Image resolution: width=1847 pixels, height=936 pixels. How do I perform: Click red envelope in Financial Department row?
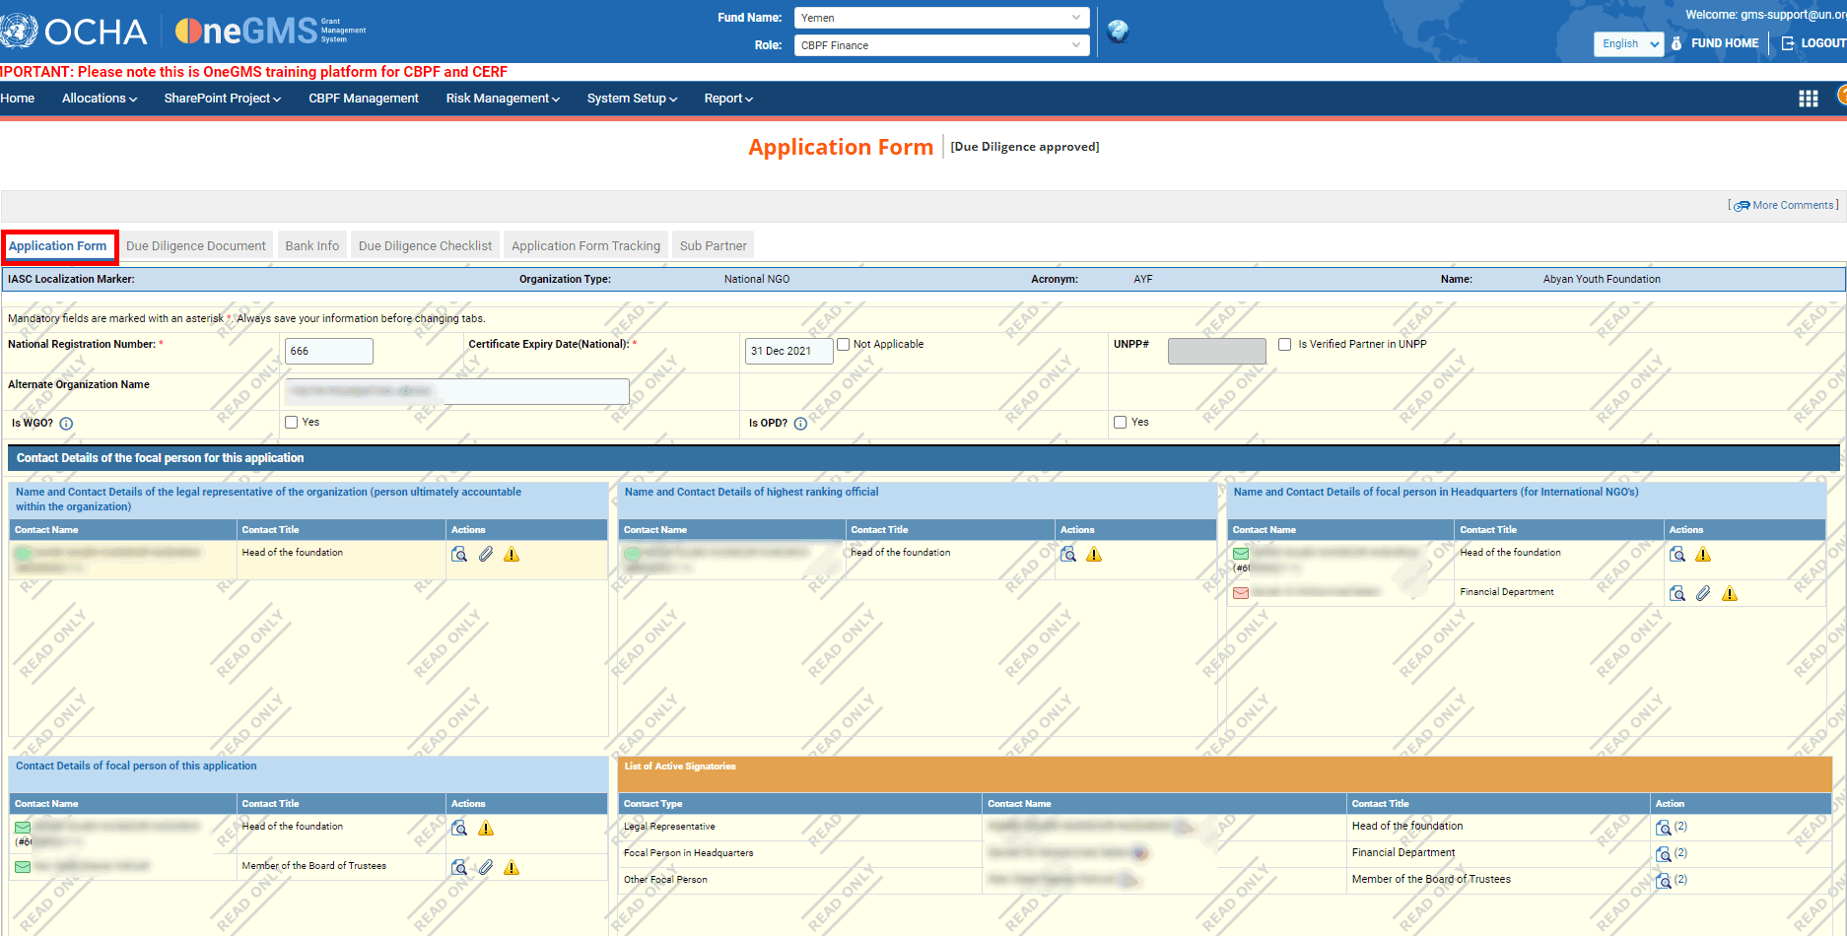click(1241, 593)
